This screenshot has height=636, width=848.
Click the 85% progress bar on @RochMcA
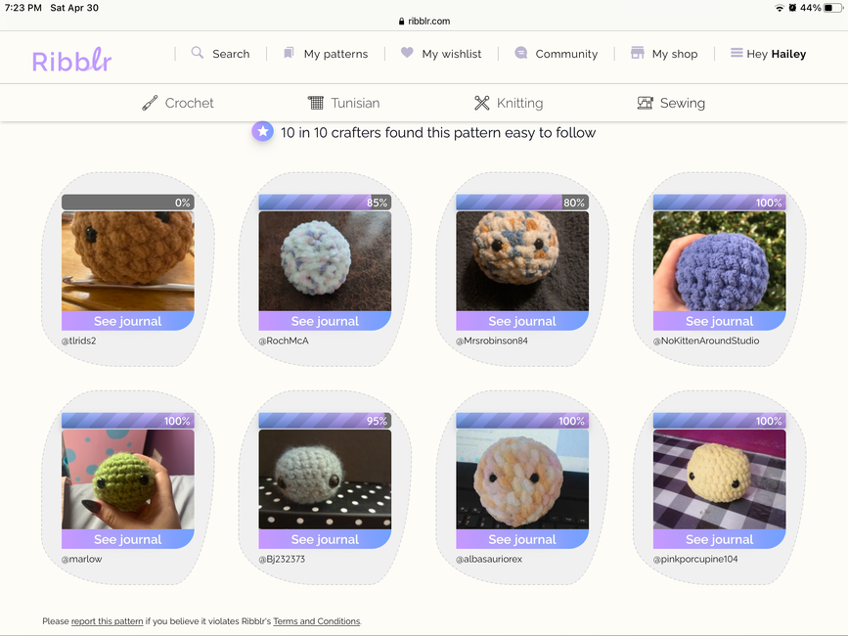point(325,203)
